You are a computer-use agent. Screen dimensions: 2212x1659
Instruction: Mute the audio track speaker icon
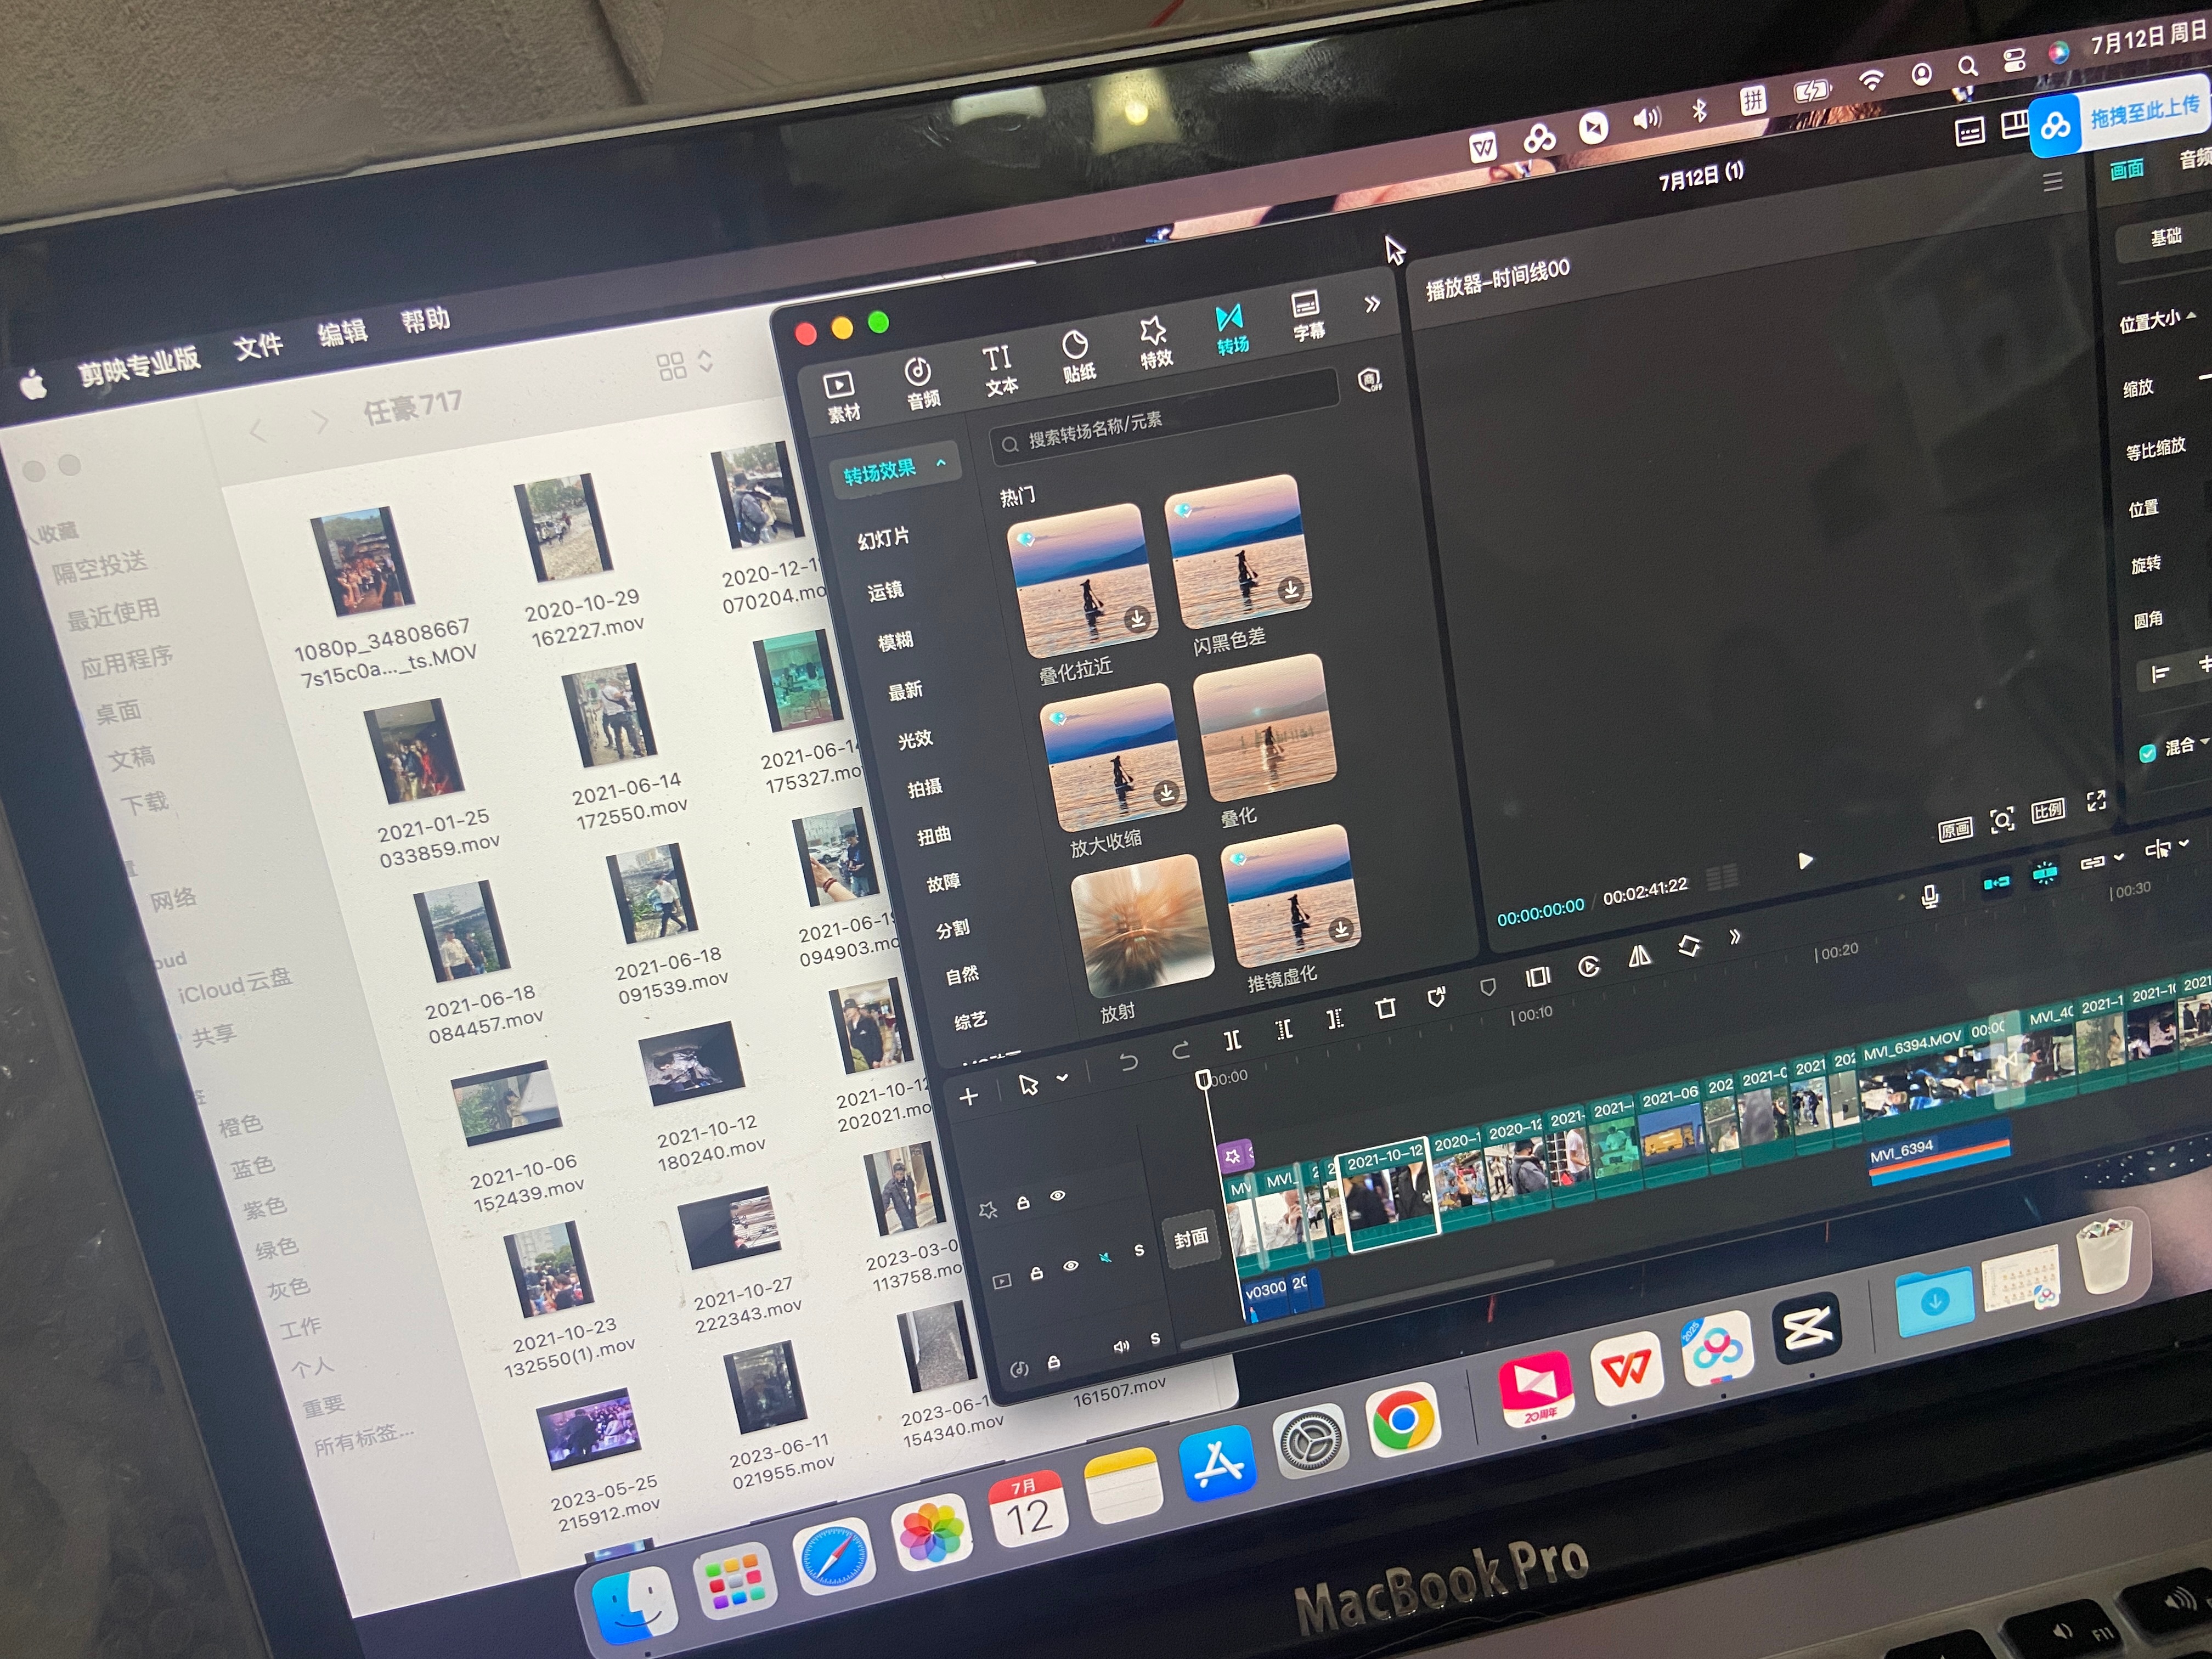pos(1121,1346)
